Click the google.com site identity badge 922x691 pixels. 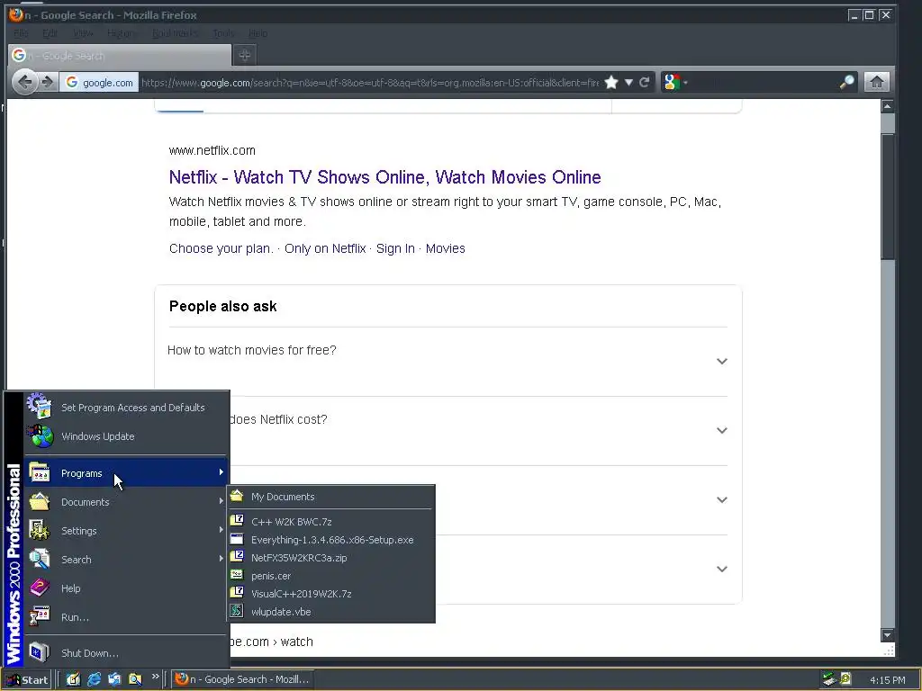point(99,82)
